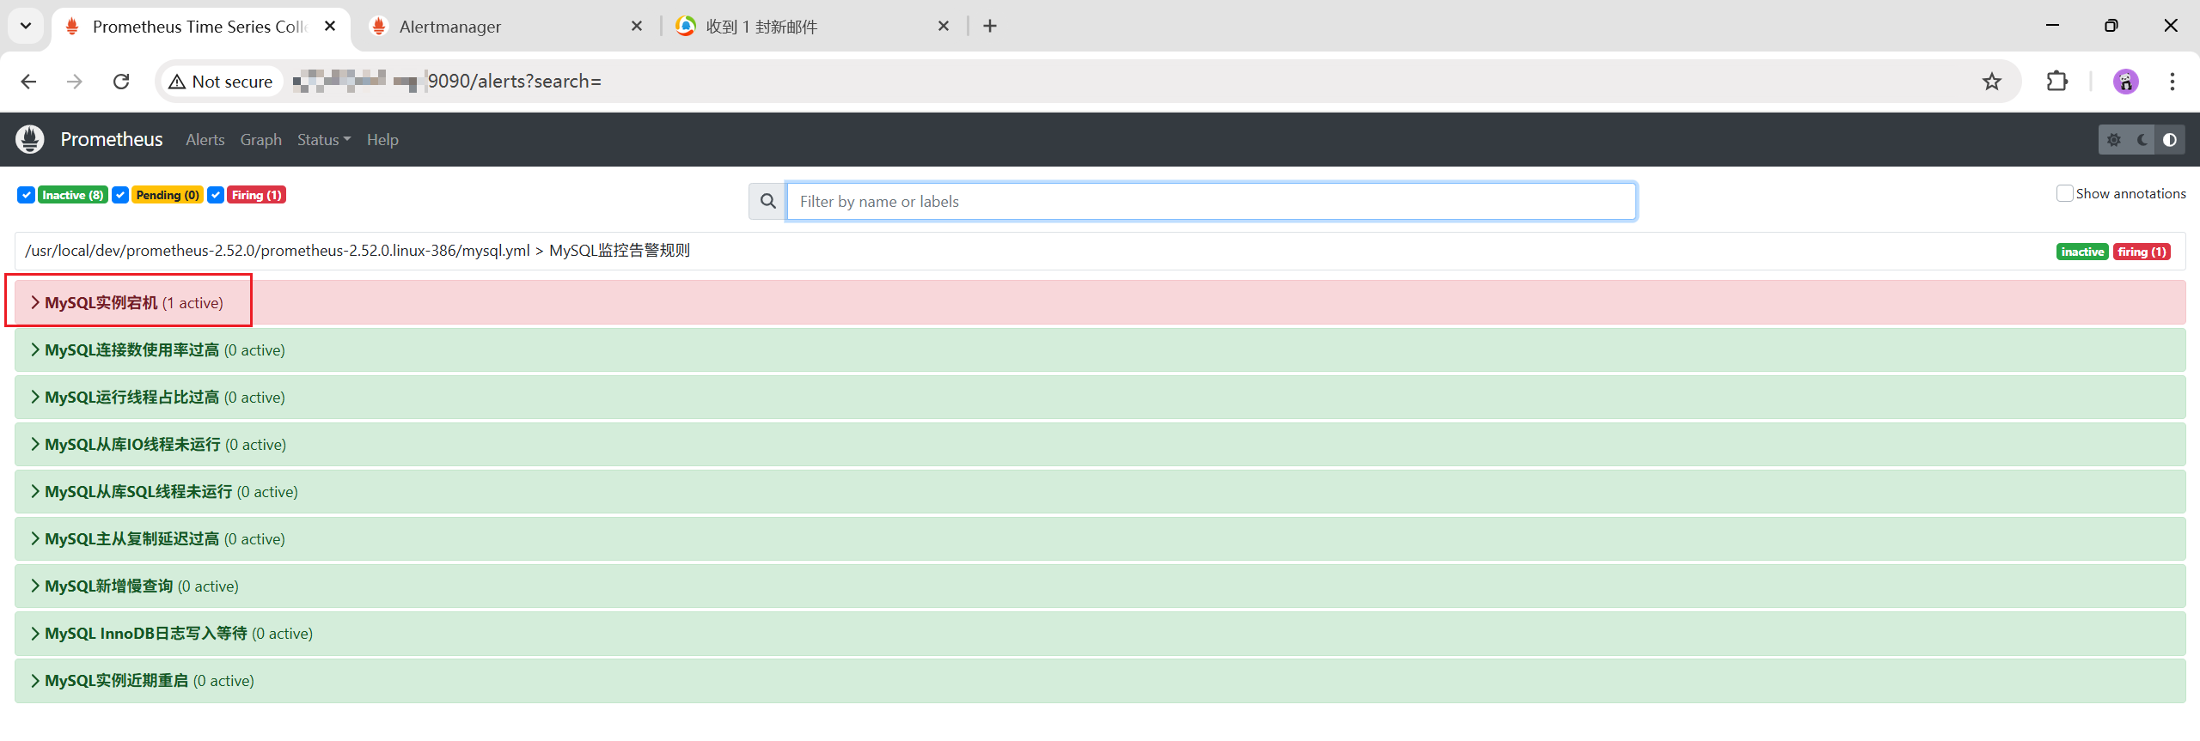Image resolution: width=2200 pixels, height=741 pixels.
Task: Expand the MySQL连接数使用率过高 rule
Action: click(x=1100, y=349)
